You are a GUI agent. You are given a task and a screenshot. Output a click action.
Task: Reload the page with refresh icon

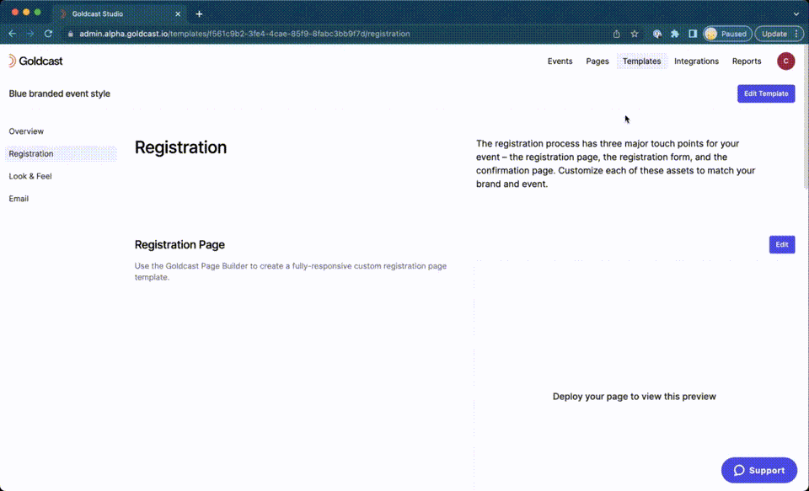pos(48,34)
